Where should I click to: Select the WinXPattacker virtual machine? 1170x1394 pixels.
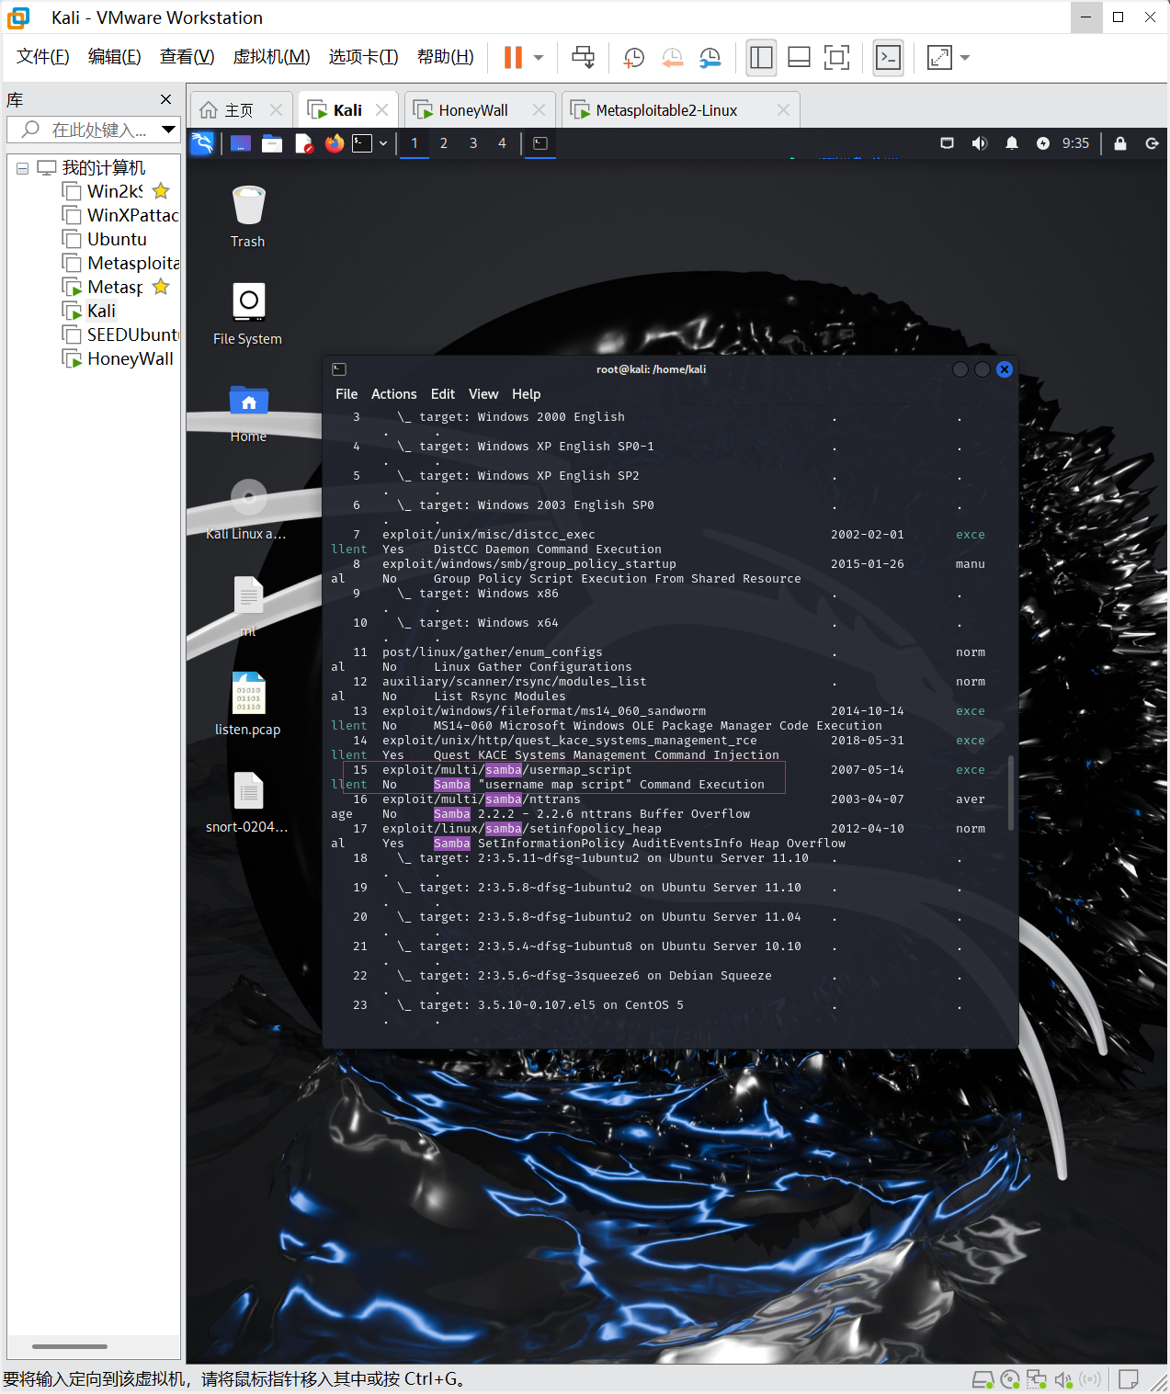tap(120, 215)
